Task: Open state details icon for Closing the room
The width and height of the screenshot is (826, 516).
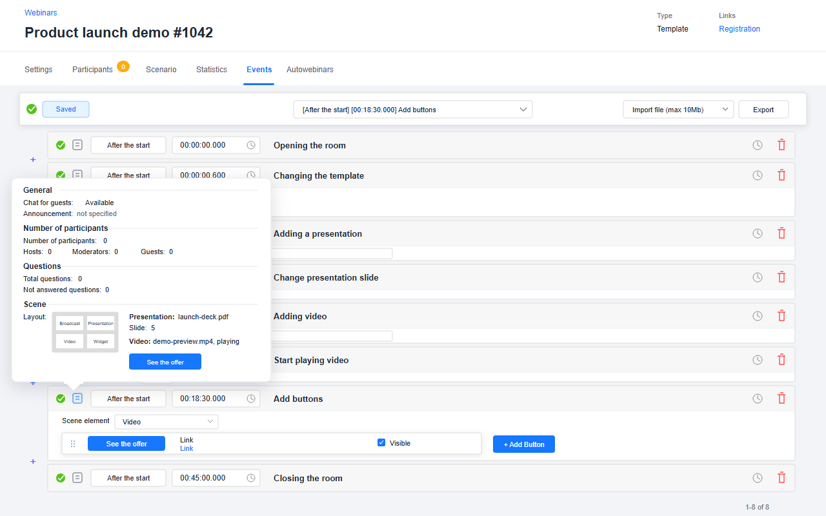Action: 77,478
